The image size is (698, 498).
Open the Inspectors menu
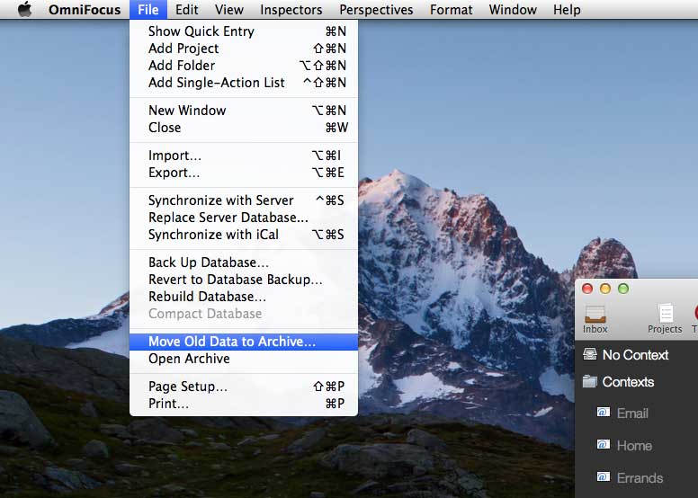point(291,9)
